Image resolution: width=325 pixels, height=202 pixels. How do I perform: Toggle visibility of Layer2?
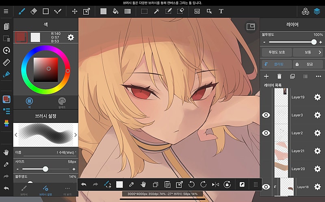pos(266,133)
